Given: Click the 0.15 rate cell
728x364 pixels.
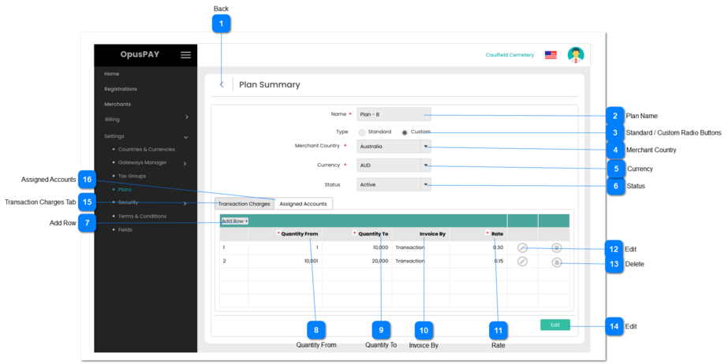Looking at the screenshot, I should [498, 261].
